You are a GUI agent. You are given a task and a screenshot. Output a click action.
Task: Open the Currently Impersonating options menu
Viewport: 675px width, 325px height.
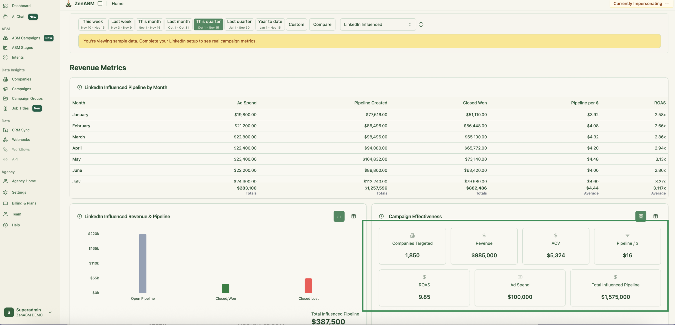point(667,3)
